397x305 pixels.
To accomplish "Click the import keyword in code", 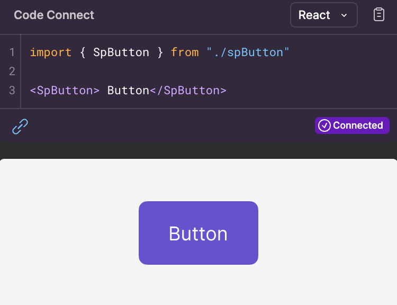I will (51, 52).
